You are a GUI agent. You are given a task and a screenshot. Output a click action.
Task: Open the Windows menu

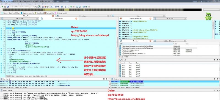(45, 4)
